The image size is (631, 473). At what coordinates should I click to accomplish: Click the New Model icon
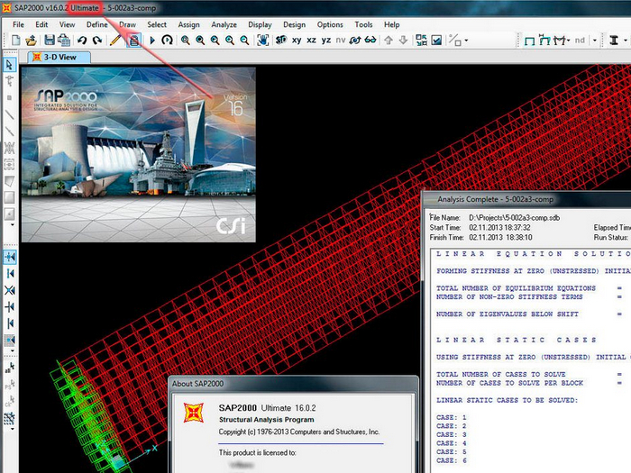coord(15,41)
